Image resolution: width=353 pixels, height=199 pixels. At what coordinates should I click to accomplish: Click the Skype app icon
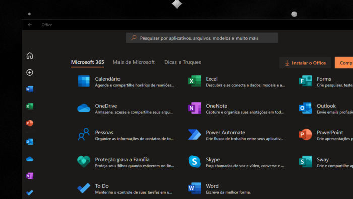click(195, 161)
